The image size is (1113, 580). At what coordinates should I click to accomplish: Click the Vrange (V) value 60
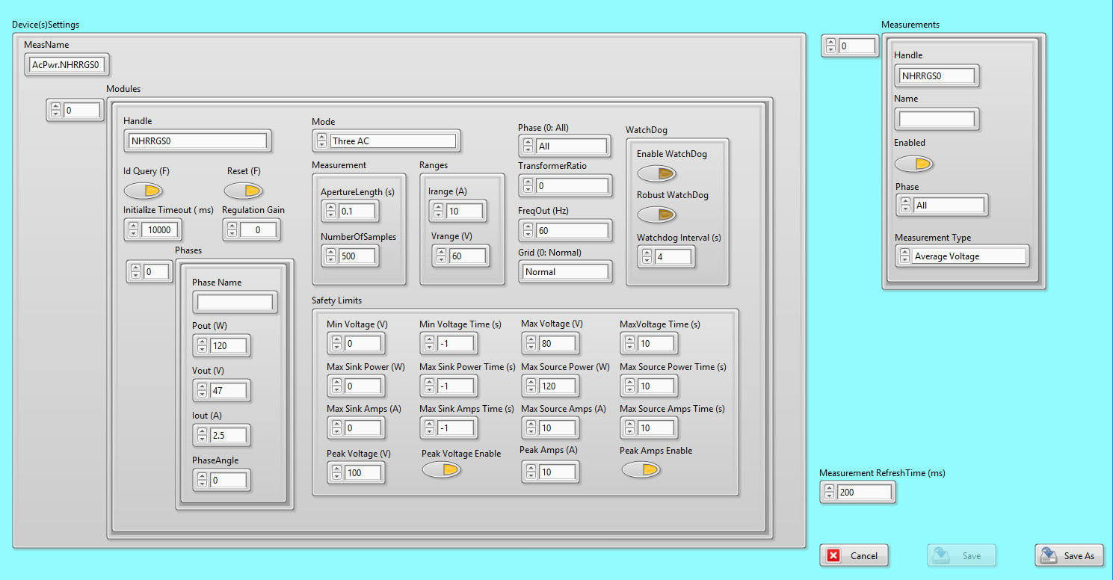[x=467, y=256]
